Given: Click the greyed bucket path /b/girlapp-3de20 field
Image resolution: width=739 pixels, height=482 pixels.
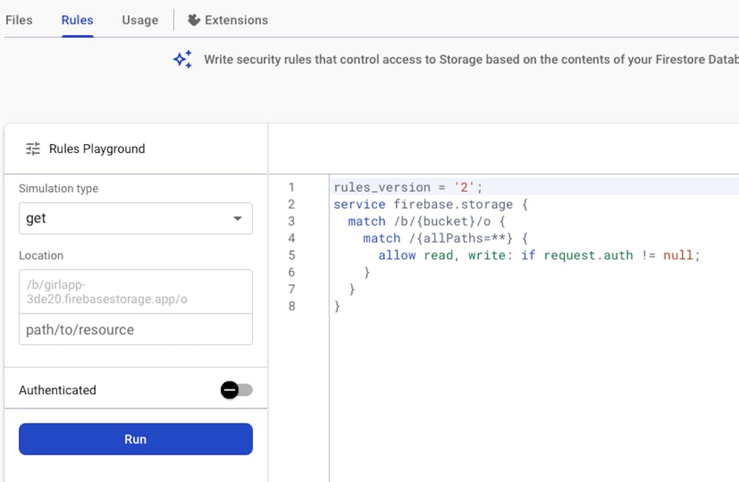Looking at the screenshot, I should (136, 291).
